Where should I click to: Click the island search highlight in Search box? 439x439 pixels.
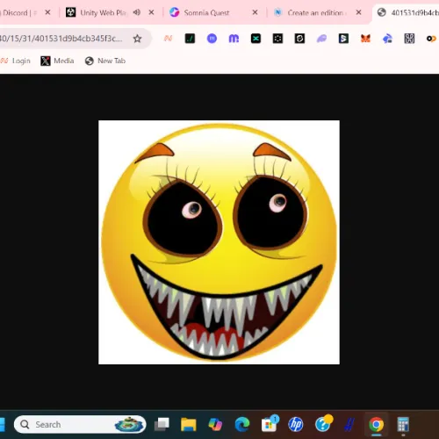coord(129,424)
